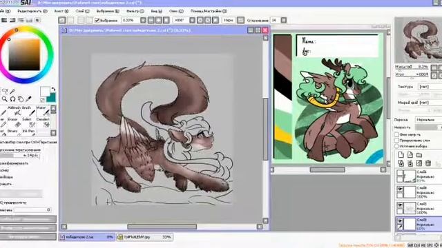Open the Selection menu
This screenshot has height=248, width=442.
[x=108, y=11]
